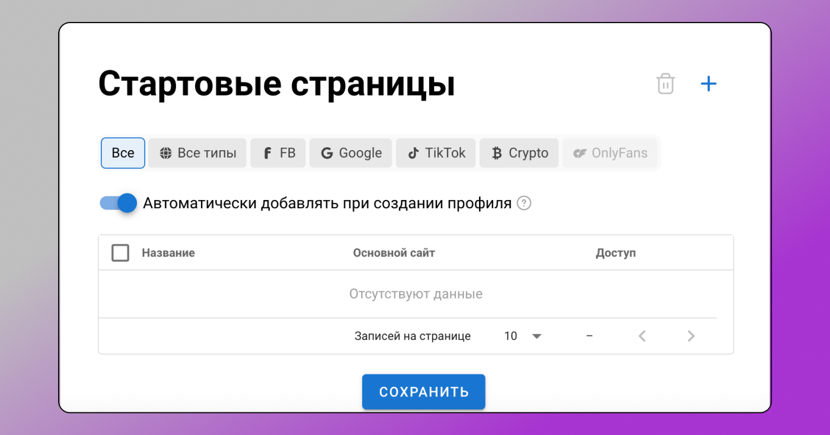
Task: Click the Отсутствуют данные empty row
Action: coord(416,293)
